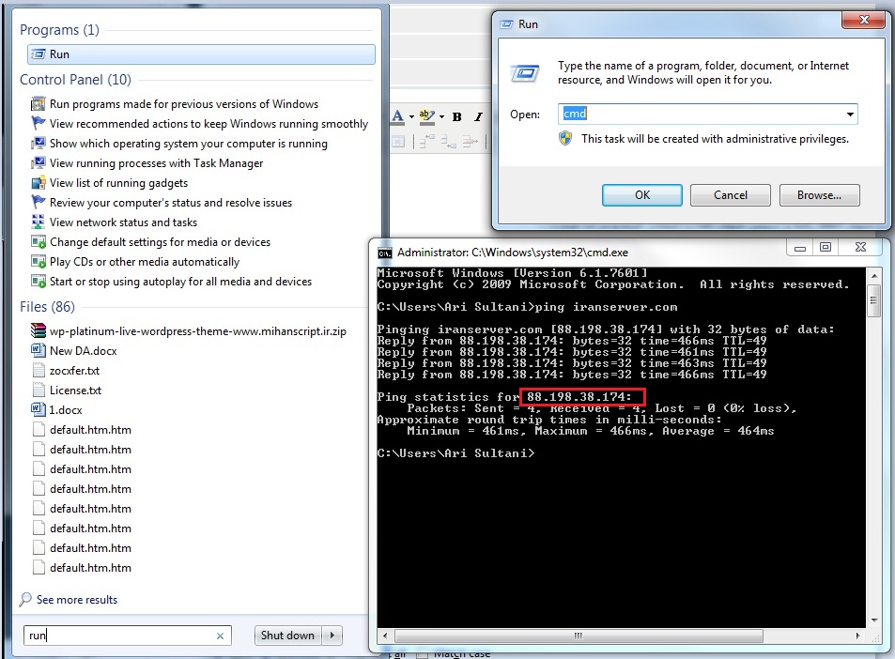Toggle Italic formatting in the editor toolbar
895x659 pixels.
coord(478,117)
